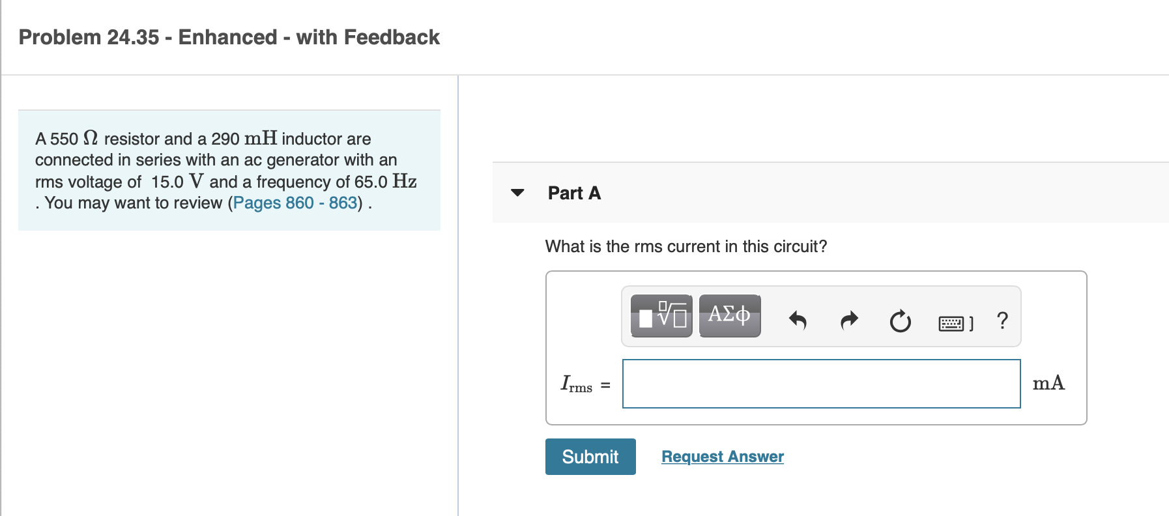Click the Problem 24.35 title heading
Viewport: 1169px width, 516px height.
229,38
